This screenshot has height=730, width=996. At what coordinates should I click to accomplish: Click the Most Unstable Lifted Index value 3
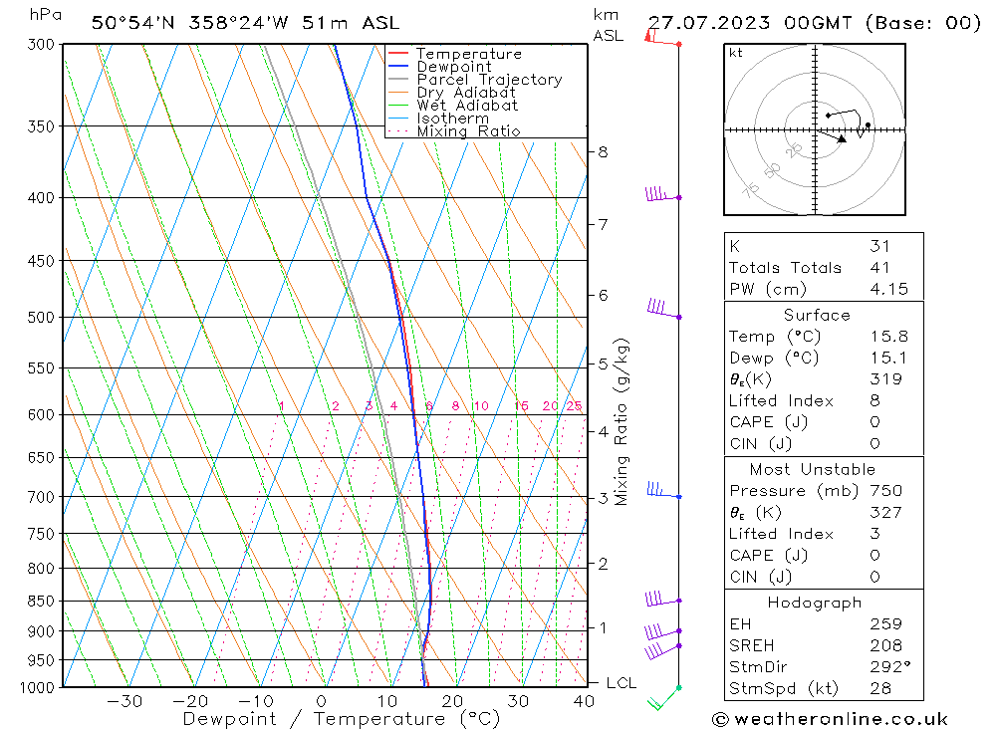pos(875,534)
